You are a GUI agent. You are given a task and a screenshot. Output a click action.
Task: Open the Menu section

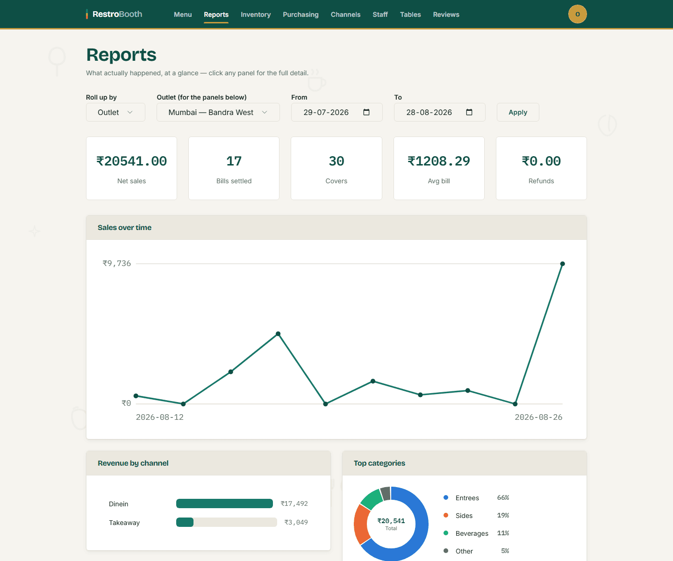(183, 14)
